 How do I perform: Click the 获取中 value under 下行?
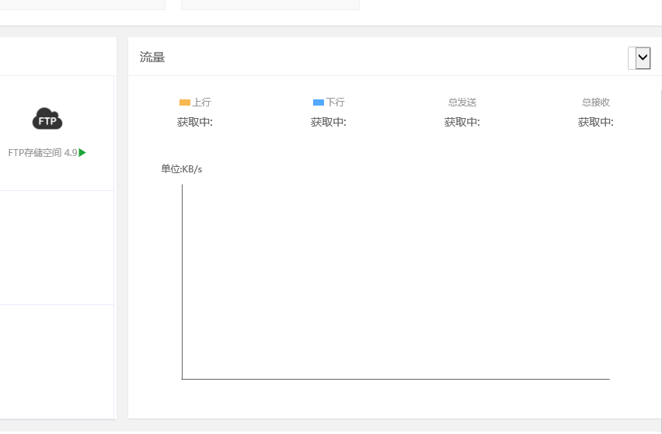pyautogui.click(x=329, y=123)
